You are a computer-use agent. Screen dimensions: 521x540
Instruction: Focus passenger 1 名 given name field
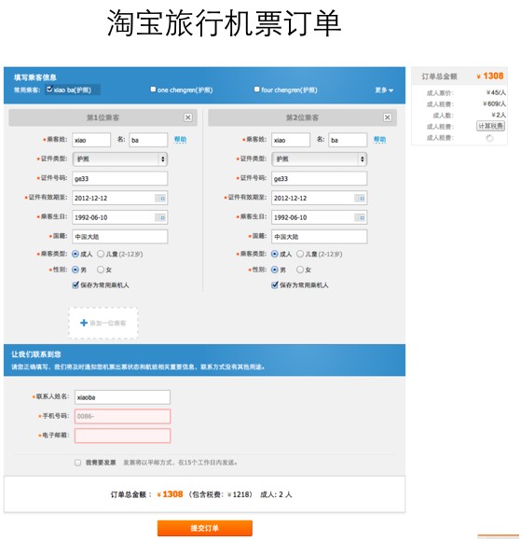coord(148,140)
